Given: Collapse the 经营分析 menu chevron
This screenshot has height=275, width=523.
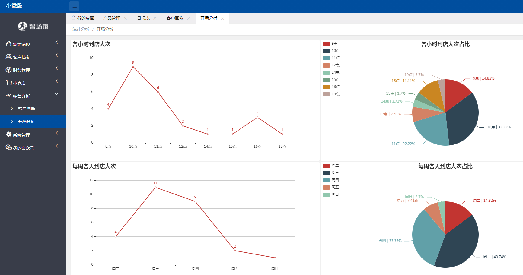Looking at the screenshot, I should tap(56, 94).
